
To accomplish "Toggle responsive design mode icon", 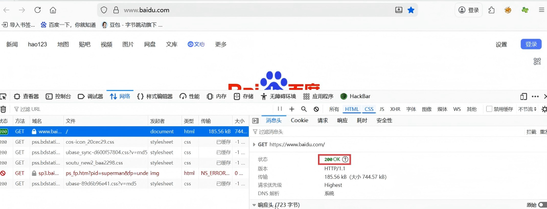I will [x=523, y=96].
